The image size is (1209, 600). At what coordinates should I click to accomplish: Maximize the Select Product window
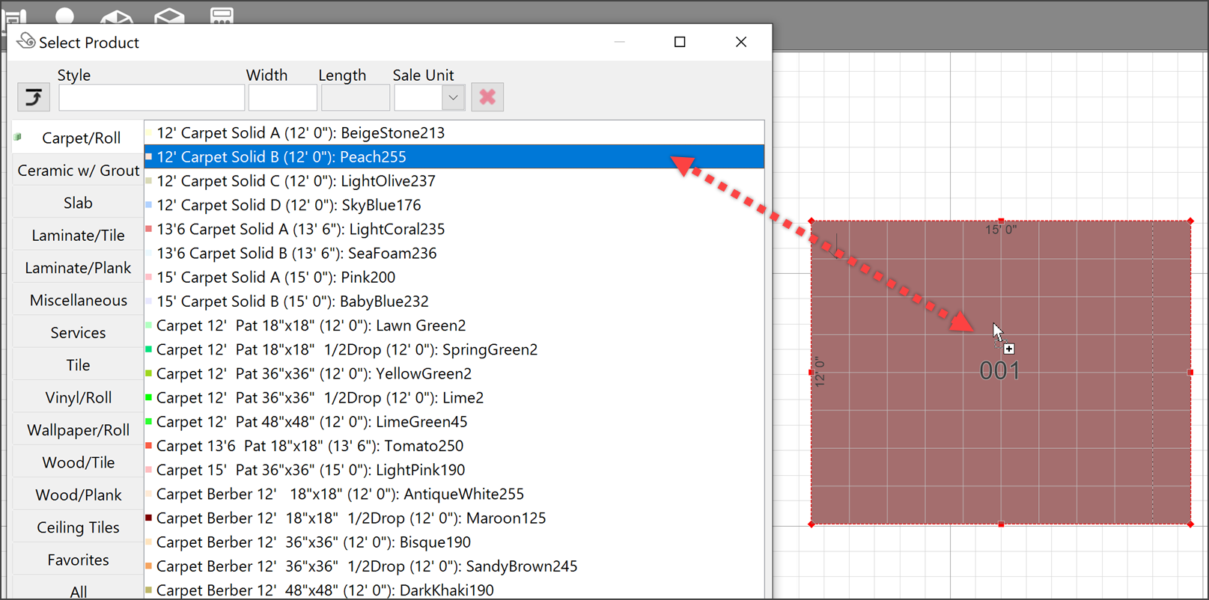click(x=680, y=42)
